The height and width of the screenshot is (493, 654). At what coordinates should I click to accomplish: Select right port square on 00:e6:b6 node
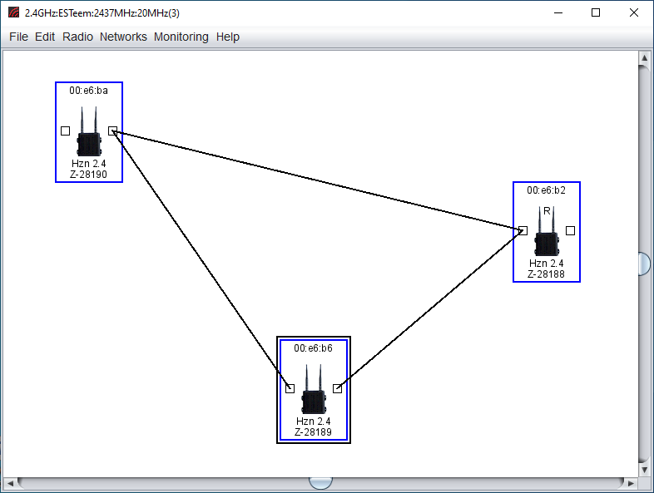[337, 388]
